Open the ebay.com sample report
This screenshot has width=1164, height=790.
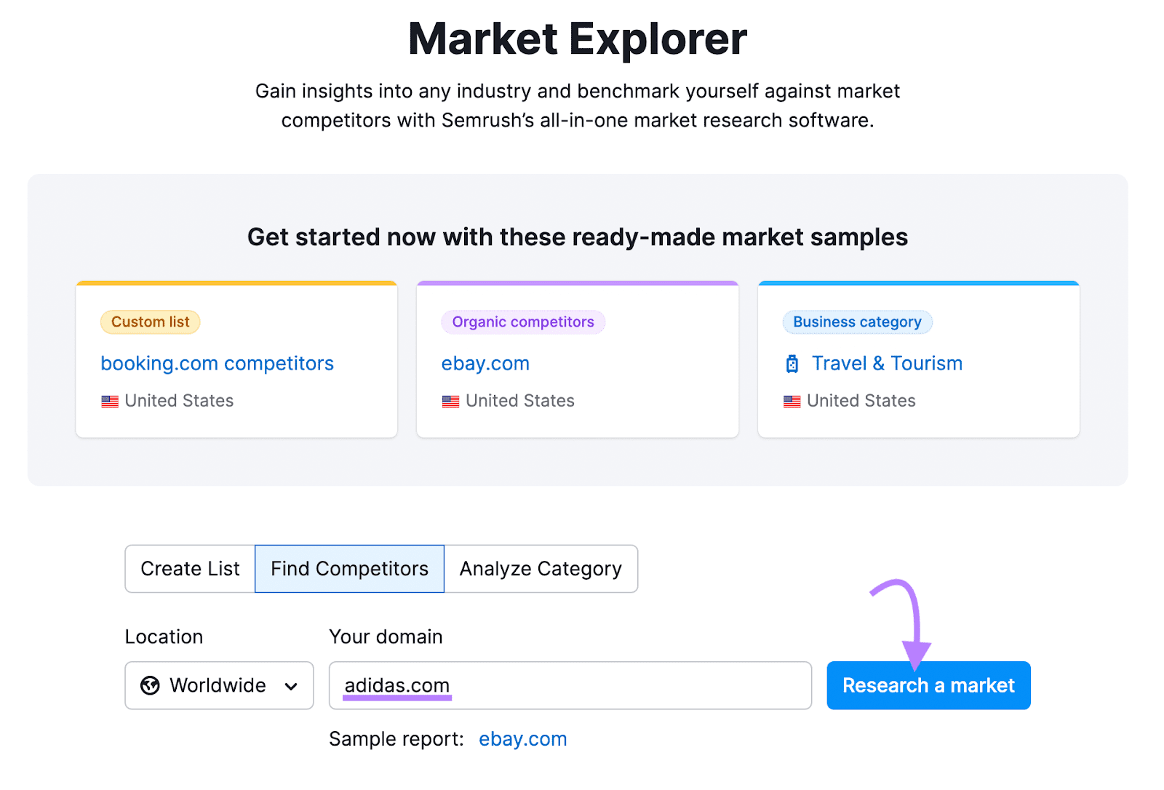tap(522, 739)
